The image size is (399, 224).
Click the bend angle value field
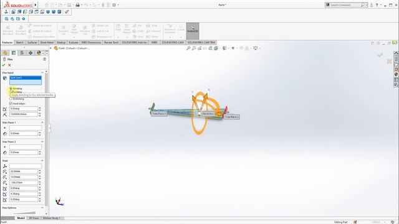coord(24,109)
